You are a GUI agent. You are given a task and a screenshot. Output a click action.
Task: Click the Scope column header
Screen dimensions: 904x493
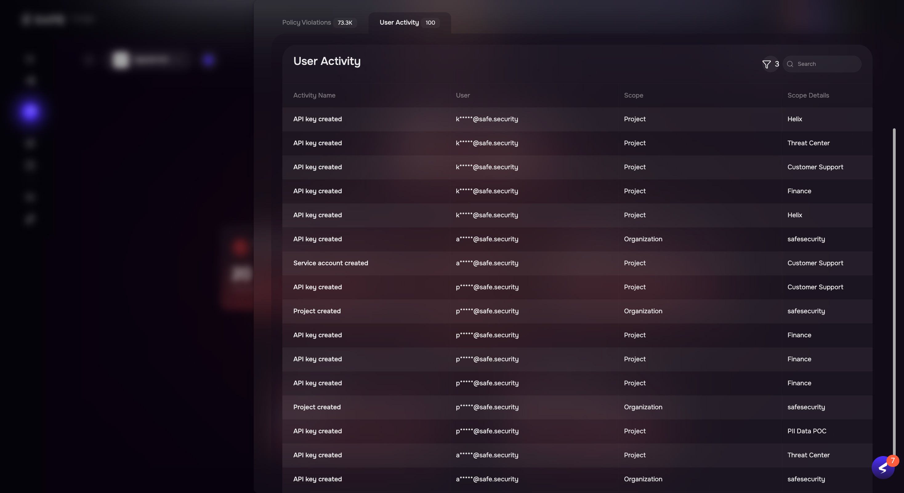[633, 95]
